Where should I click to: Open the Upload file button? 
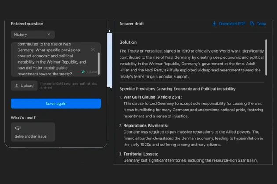pyautogui.click(x=24, y=85)
